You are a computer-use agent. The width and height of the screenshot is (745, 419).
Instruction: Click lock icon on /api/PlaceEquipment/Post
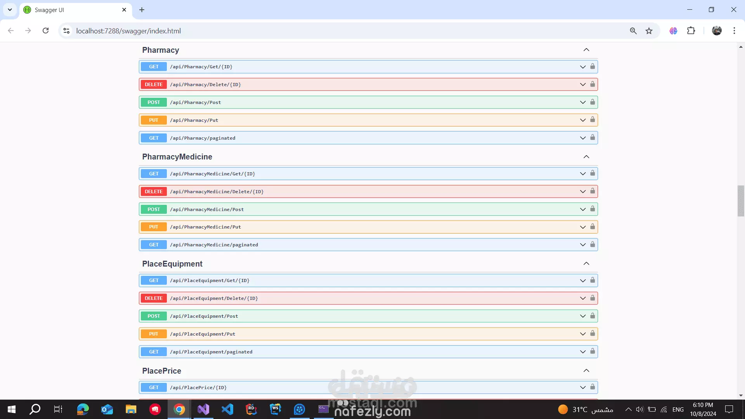[593, 316]
